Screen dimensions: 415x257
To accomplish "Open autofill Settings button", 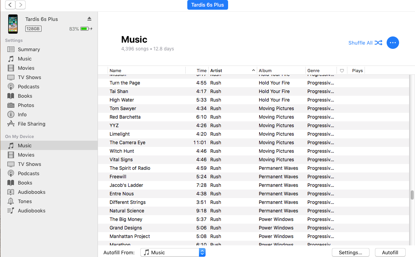I will 350,252.
